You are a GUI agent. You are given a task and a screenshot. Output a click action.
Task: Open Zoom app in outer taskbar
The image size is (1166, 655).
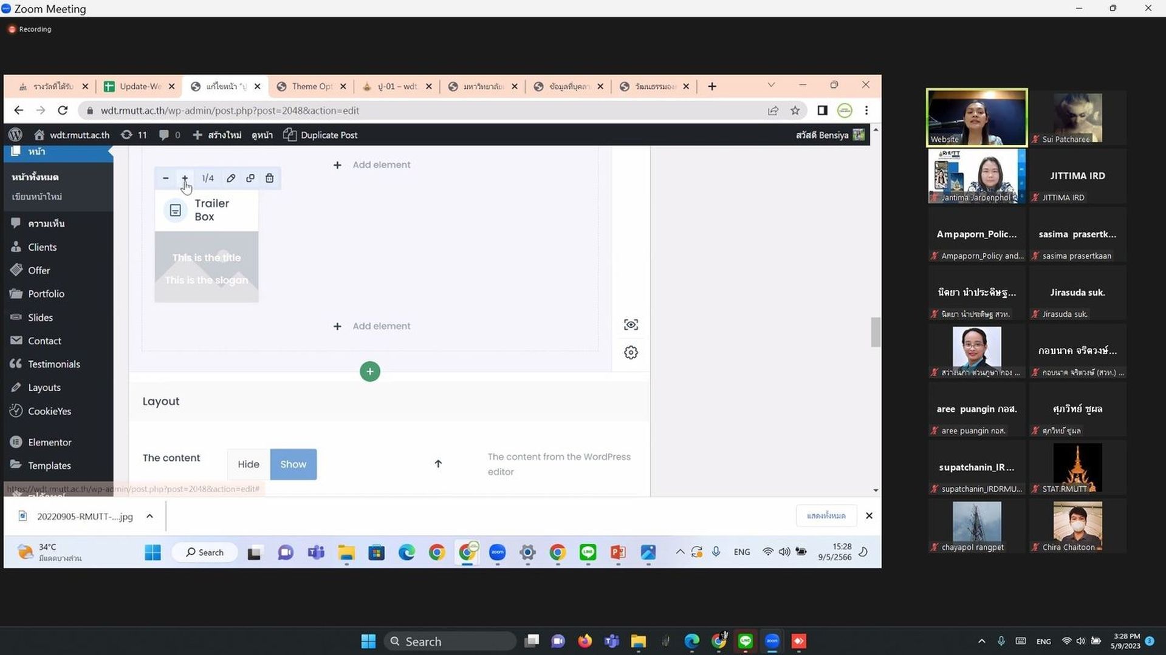(x=772, y=642)
